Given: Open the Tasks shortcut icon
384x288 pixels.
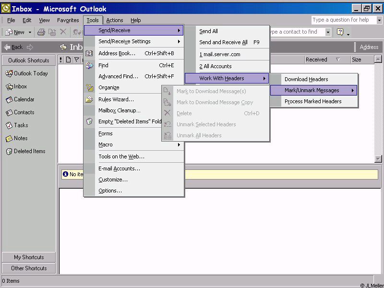Looking at the screenshot, I should click(10, 125).
